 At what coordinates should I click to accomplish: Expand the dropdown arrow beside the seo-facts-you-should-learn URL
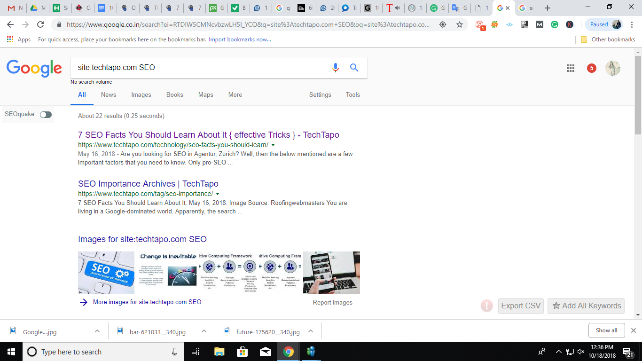[x=273, y=145]
